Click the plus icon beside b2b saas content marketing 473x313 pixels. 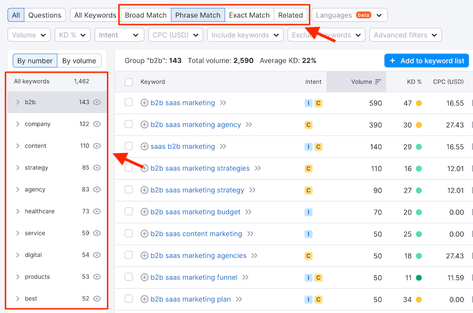point(145,234)
